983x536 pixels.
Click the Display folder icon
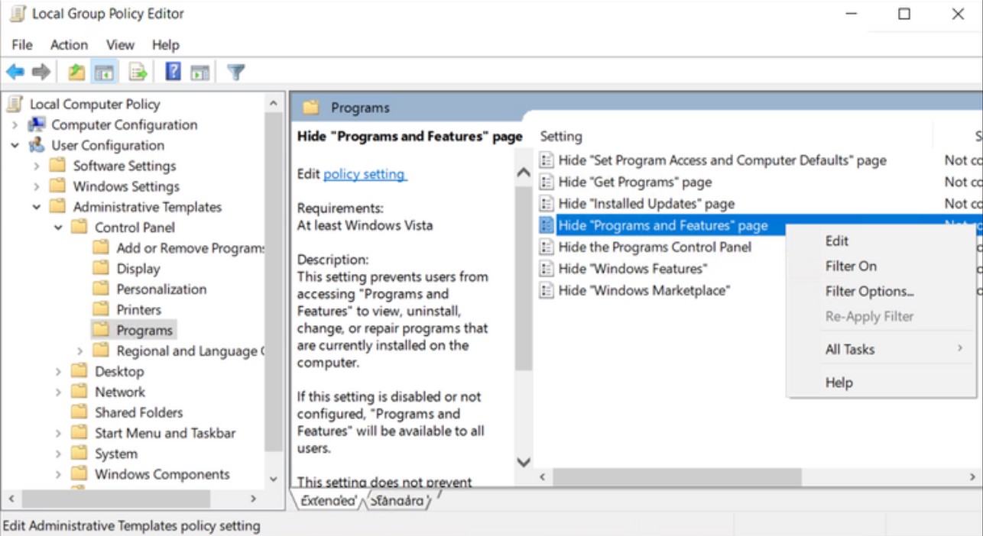(x=101, y=268)
